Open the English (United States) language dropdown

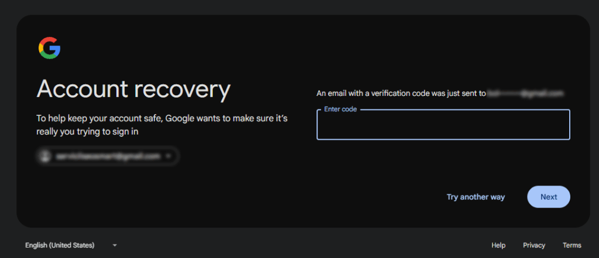[x=71, y=245]
